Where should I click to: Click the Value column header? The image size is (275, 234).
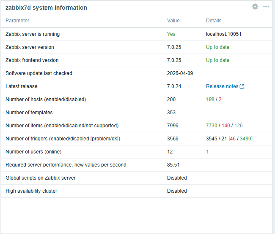pyautogui.click(x=173, y=21)
